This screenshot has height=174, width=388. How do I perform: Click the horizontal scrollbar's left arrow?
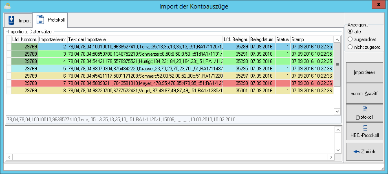pos(9,157)
